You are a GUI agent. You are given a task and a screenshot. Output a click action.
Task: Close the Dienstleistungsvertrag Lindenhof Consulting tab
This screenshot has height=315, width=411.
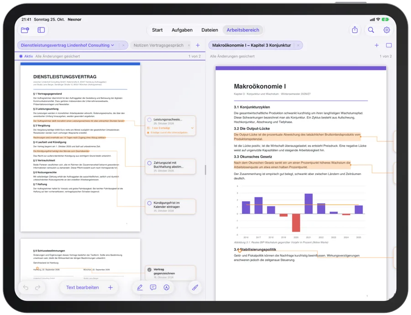point(123,45)
